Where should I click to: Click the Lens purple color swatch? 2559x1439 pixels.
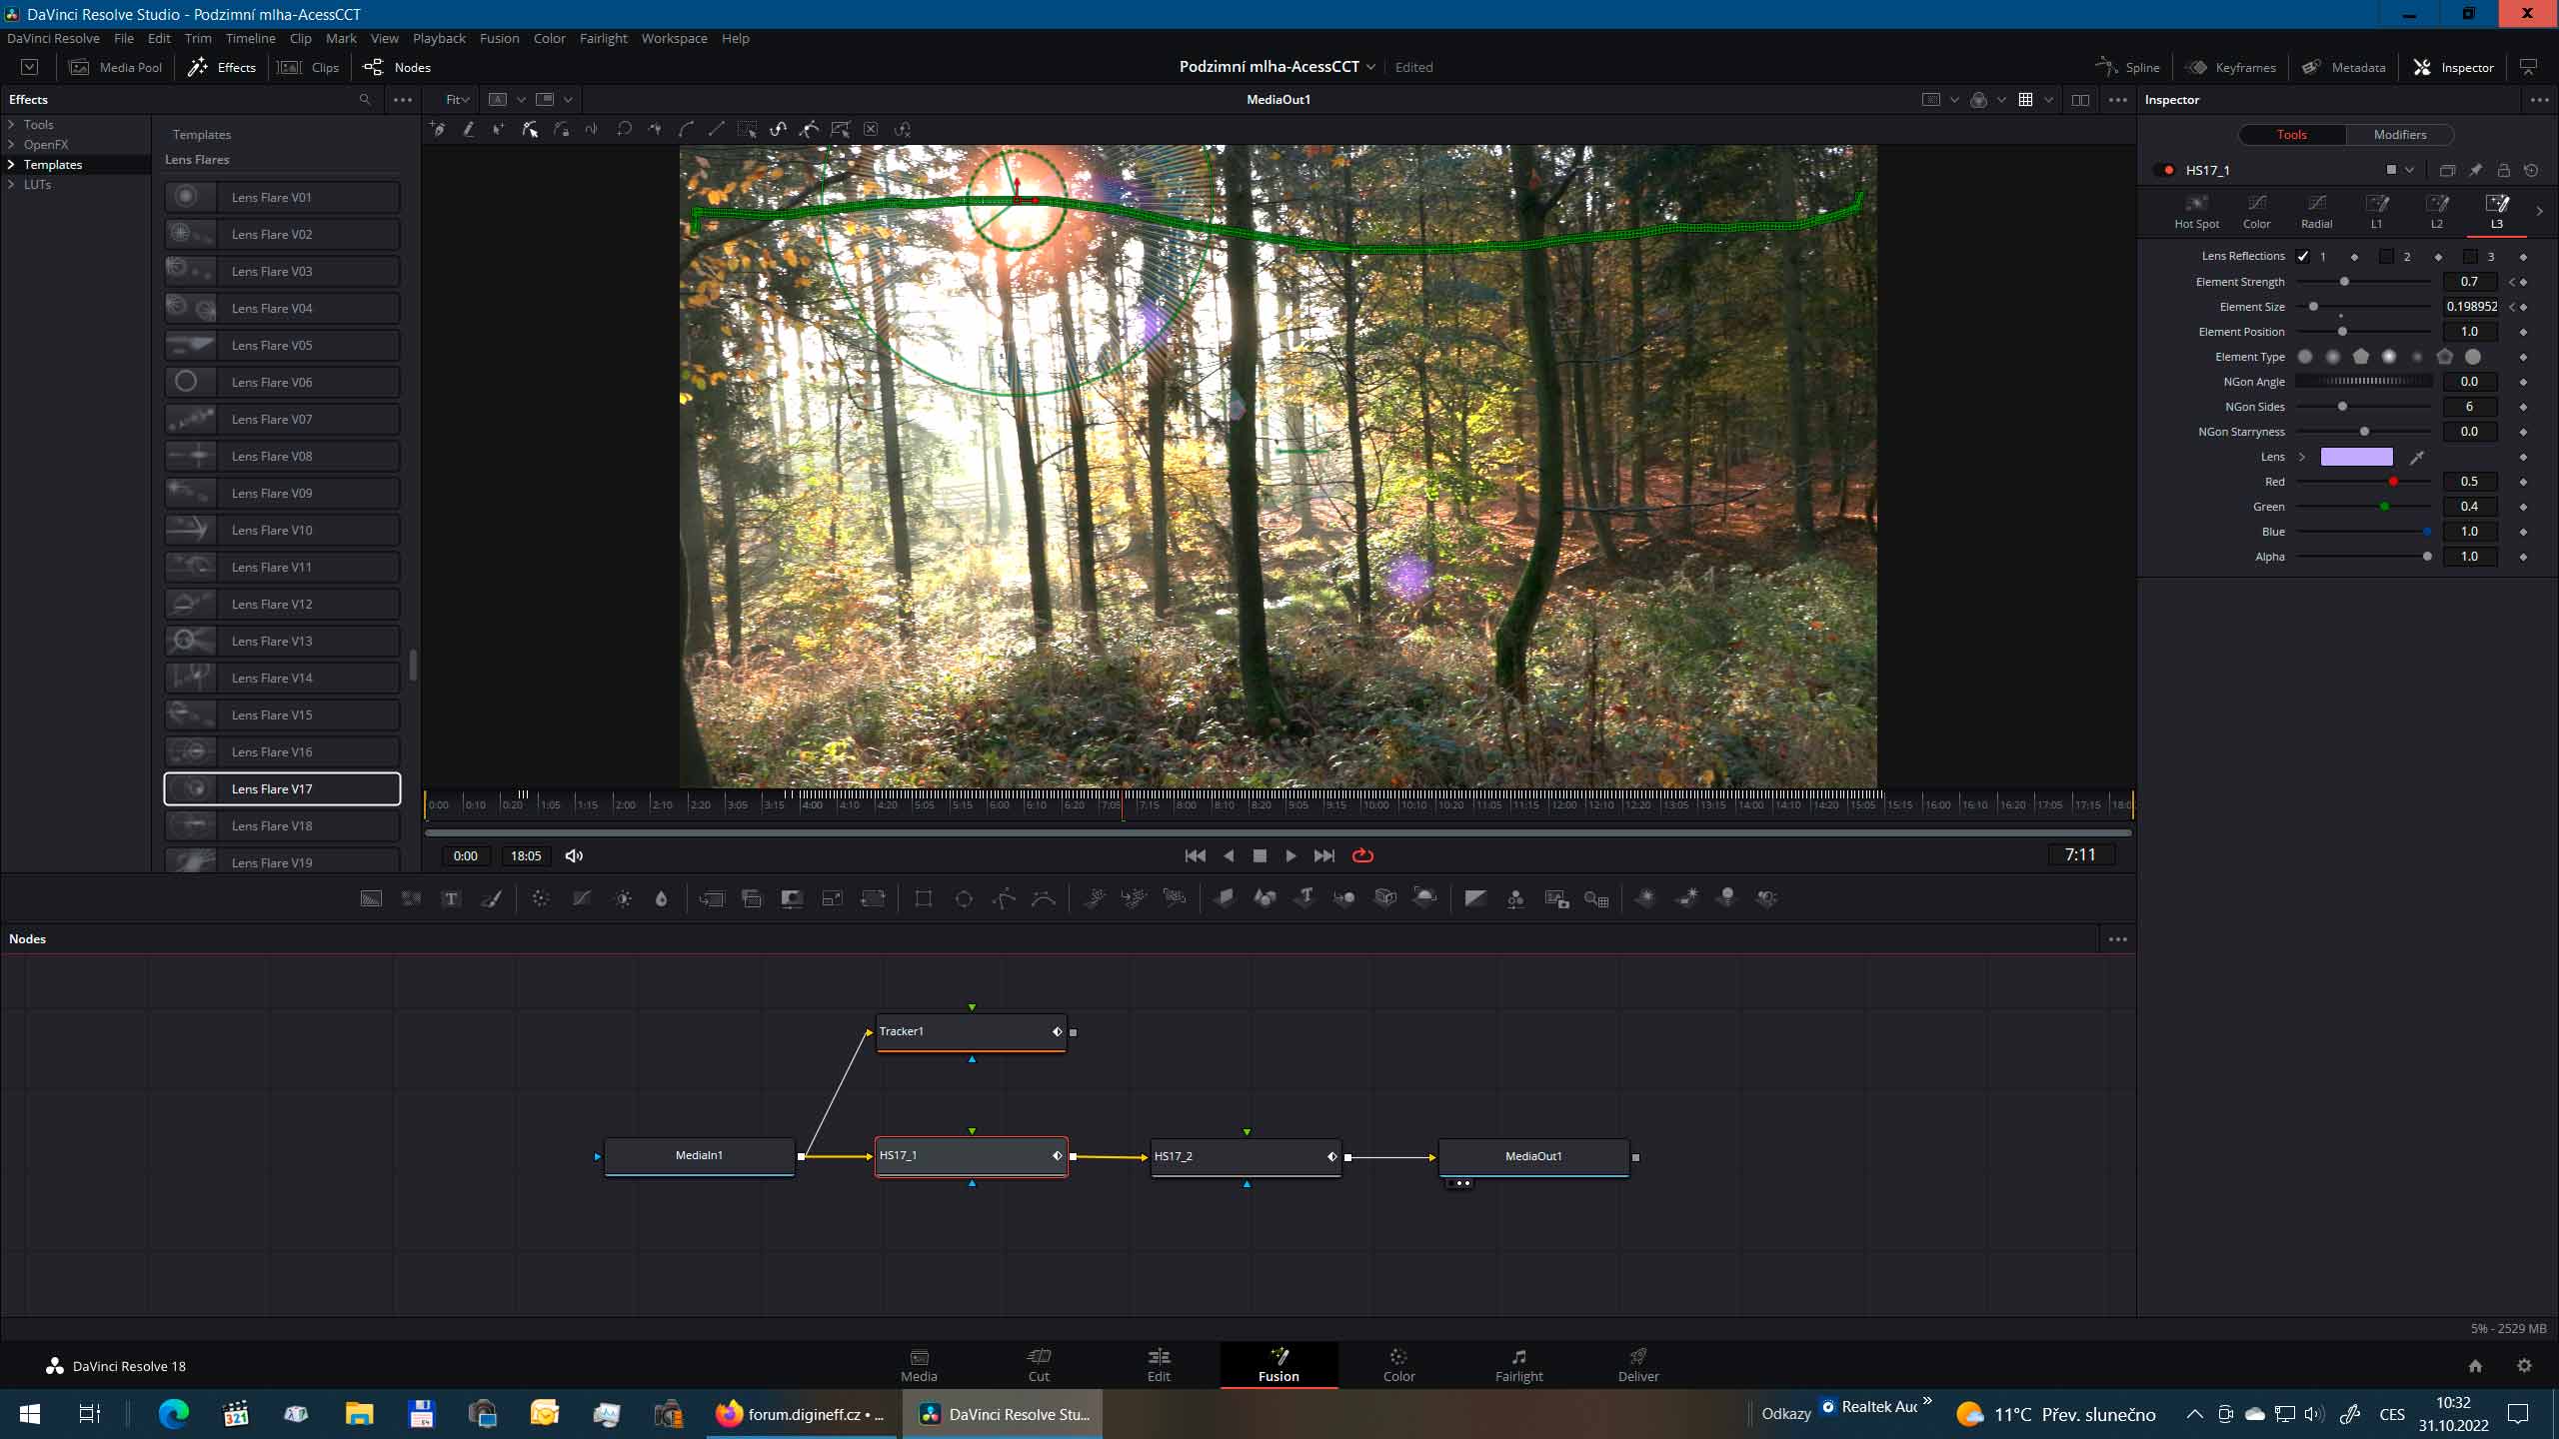tap(2356, 457)
